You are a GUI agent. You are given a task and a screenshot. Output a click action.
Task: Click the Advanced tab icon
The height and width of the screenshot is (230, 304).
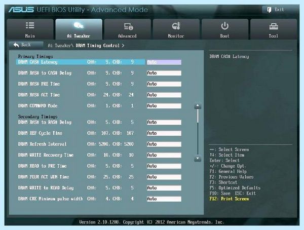click(128, 26)
